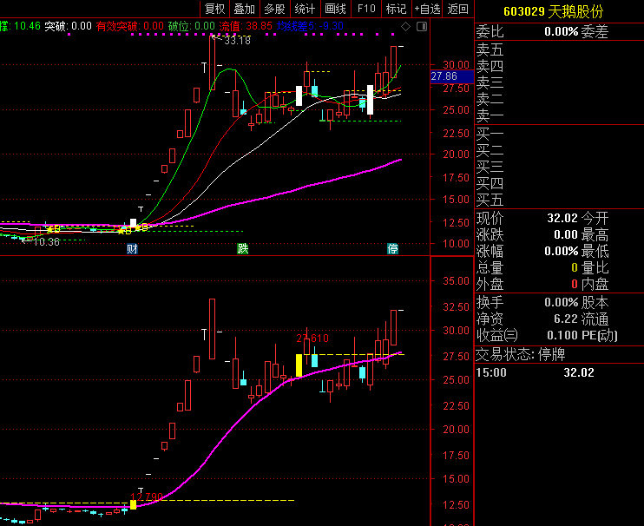Toggle the side panel layout icon
Viewport: 644px width, 526px height.
pyautogui.click(x=422, y=27)
